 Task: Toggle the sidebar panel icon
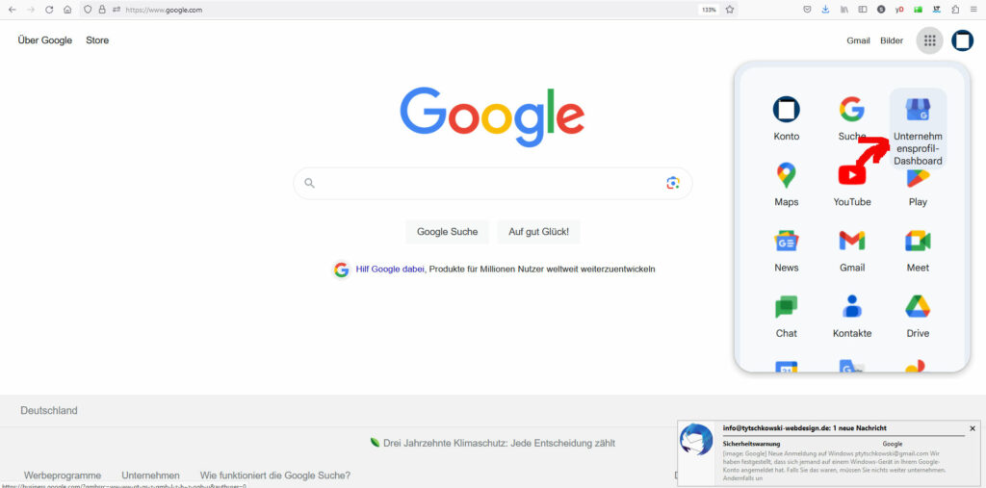(x=863, y=10)
